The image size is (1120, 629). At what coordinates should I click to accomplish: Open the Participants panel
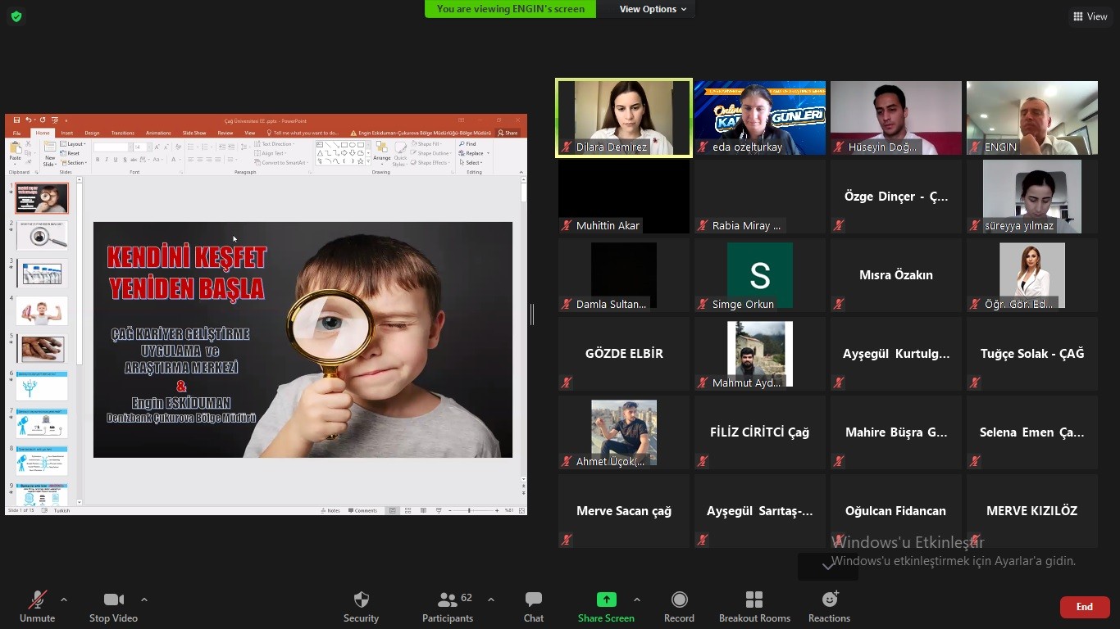tap(448, 607)
